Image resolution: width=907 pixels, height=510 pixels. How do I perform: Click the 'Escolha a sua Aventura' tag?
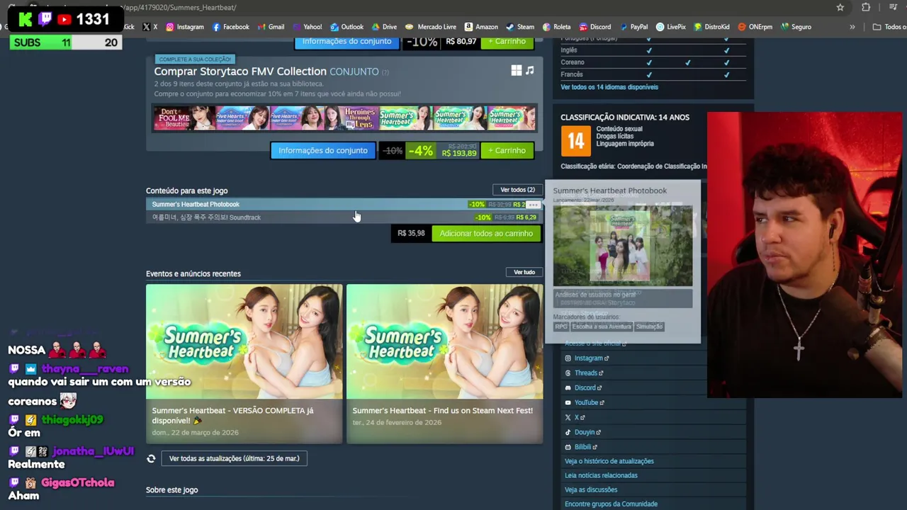[x=602, y=327]
